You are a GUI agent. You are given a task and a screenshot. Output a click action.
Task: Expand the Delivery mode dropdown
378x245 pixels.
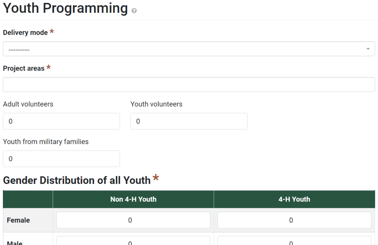click(x=189, y=48)
